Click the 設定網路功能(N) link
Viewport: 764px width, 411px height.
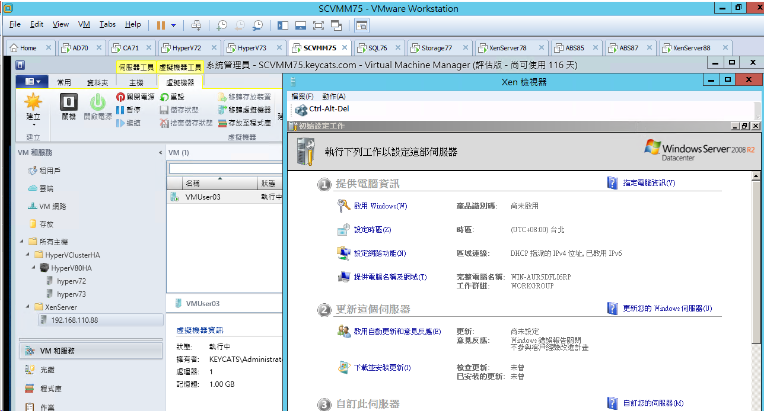point(380,253)
